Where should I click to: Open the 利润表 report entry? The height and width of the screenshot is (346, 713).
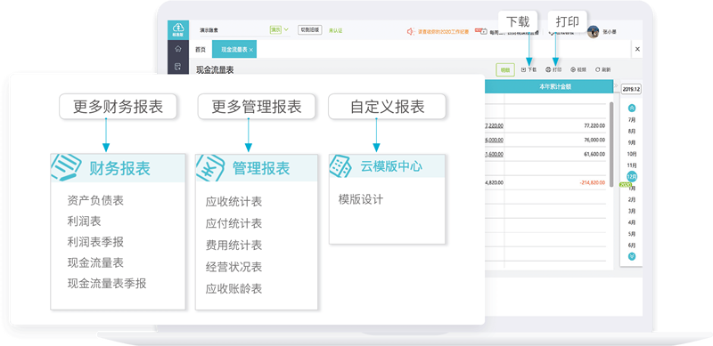84,221
